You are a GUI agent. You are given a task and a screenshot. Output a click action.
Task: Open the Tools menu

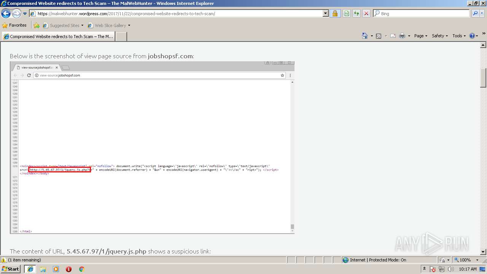click(x=459, y=36)
